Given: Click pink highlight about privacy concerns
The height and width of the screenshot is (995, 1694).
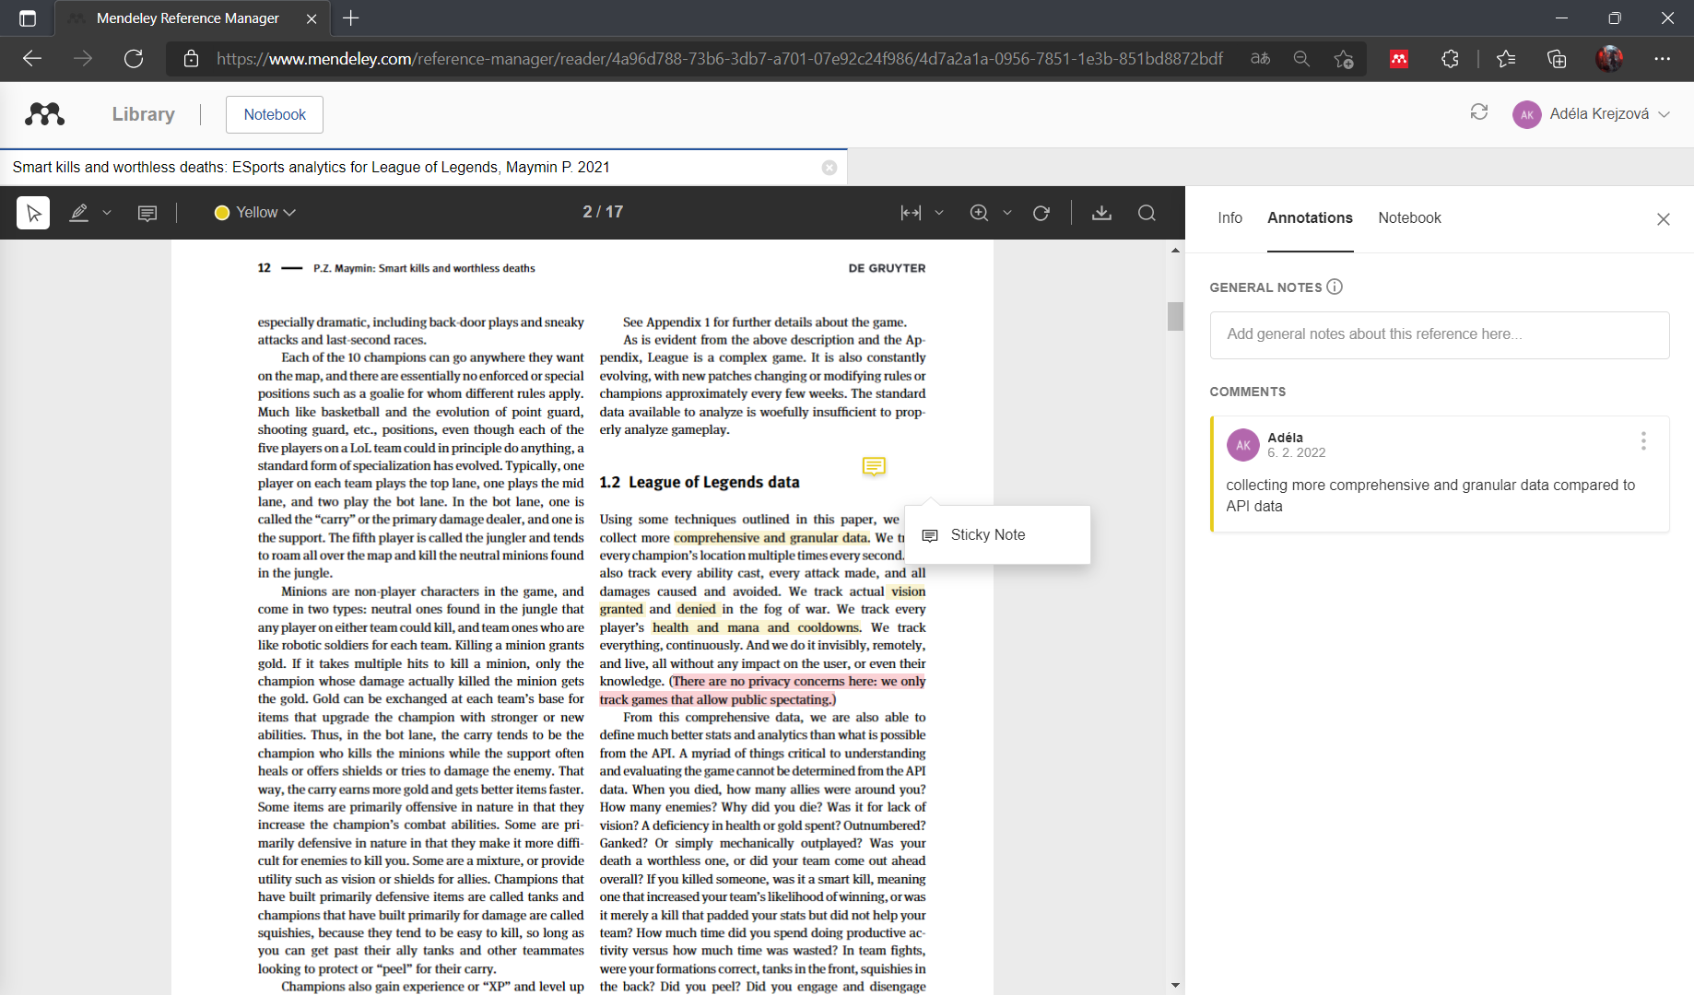Looking at the screenshot, I should (x=762, y=690).
